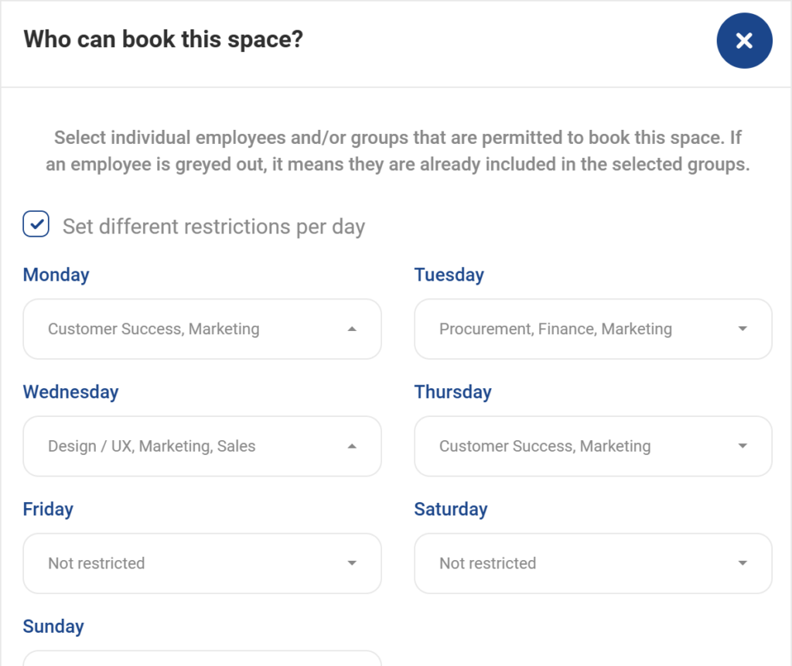Close the booking restrictions dialog
This screenshot has width=792, height=666.
[744, 40]
